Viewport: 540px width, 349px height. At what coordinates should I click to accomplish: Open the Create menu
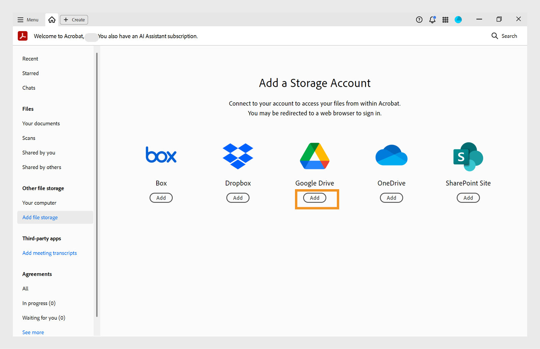(74, 20)
